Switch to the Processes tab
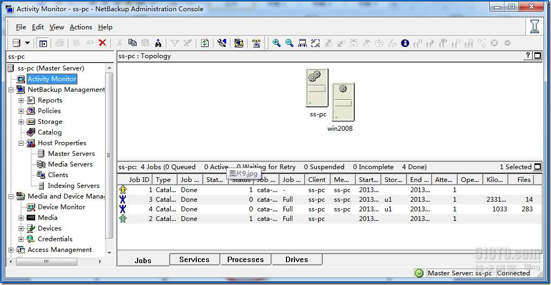551x285 pixels. [x=245, y=260]
